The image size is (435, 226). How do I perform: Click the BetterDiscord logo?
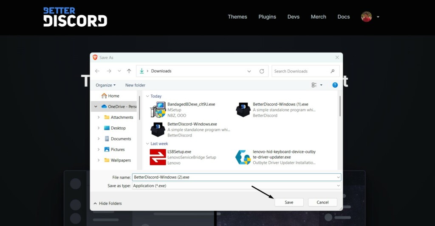point(75,17)
